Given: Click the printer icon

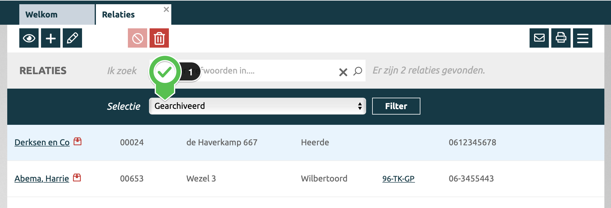Looking at the screenshot, I should pos(561,38).
